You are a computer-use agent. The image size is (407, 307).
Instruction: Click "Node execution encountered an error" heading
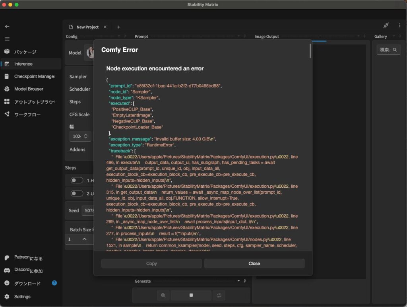pyautogui.click(x=155, y=68)
